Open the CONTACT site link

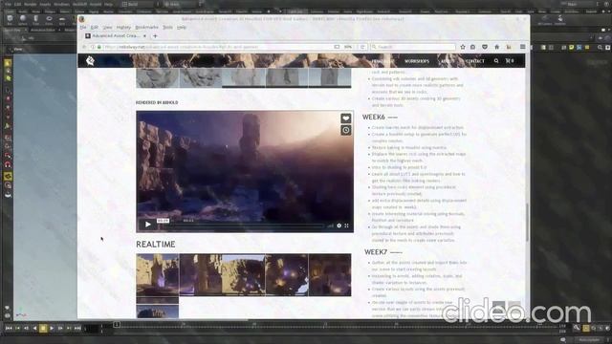474,61
